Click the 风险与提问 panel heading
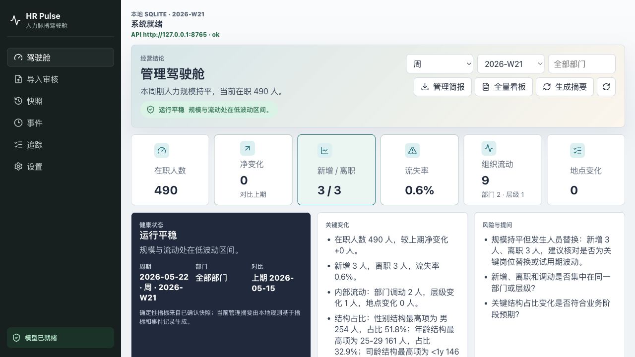 (x=497, y=225)
